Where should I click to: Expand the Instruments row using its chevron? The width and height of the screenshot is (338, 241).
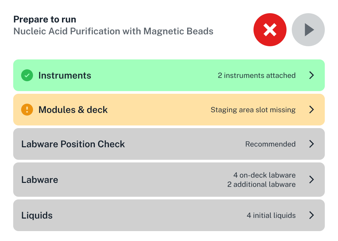pyautogui.click(x=311, y=75)
